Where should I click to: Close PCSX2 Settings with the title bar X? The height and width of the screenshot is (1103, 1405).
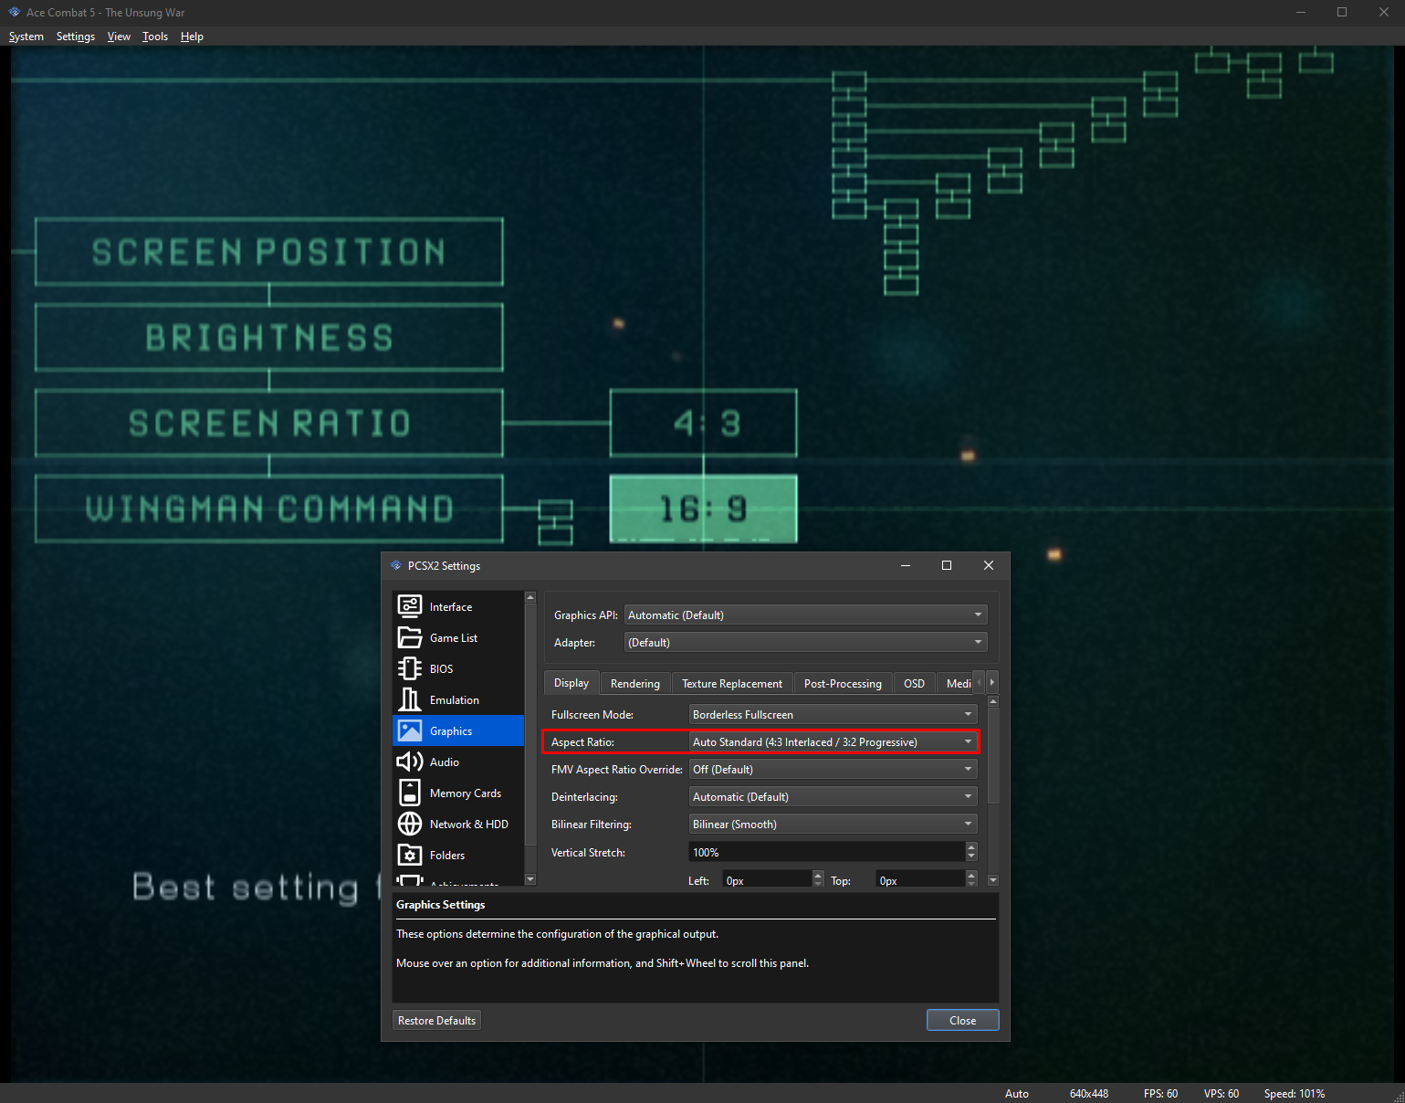click(x=989, y=565)
